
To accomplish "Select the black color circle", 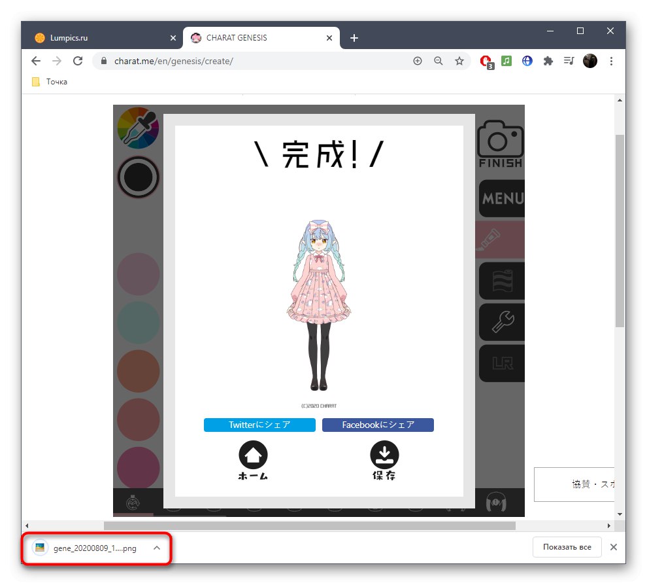I will coord(139,177).
